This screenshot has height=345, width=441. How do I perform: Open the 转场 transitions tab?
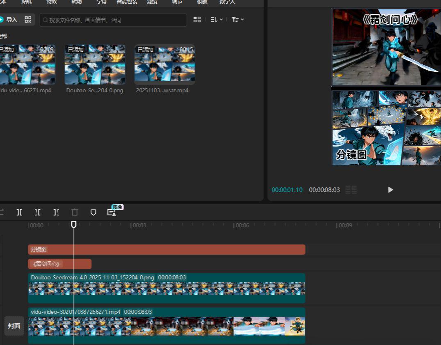(x=76, y=2)
